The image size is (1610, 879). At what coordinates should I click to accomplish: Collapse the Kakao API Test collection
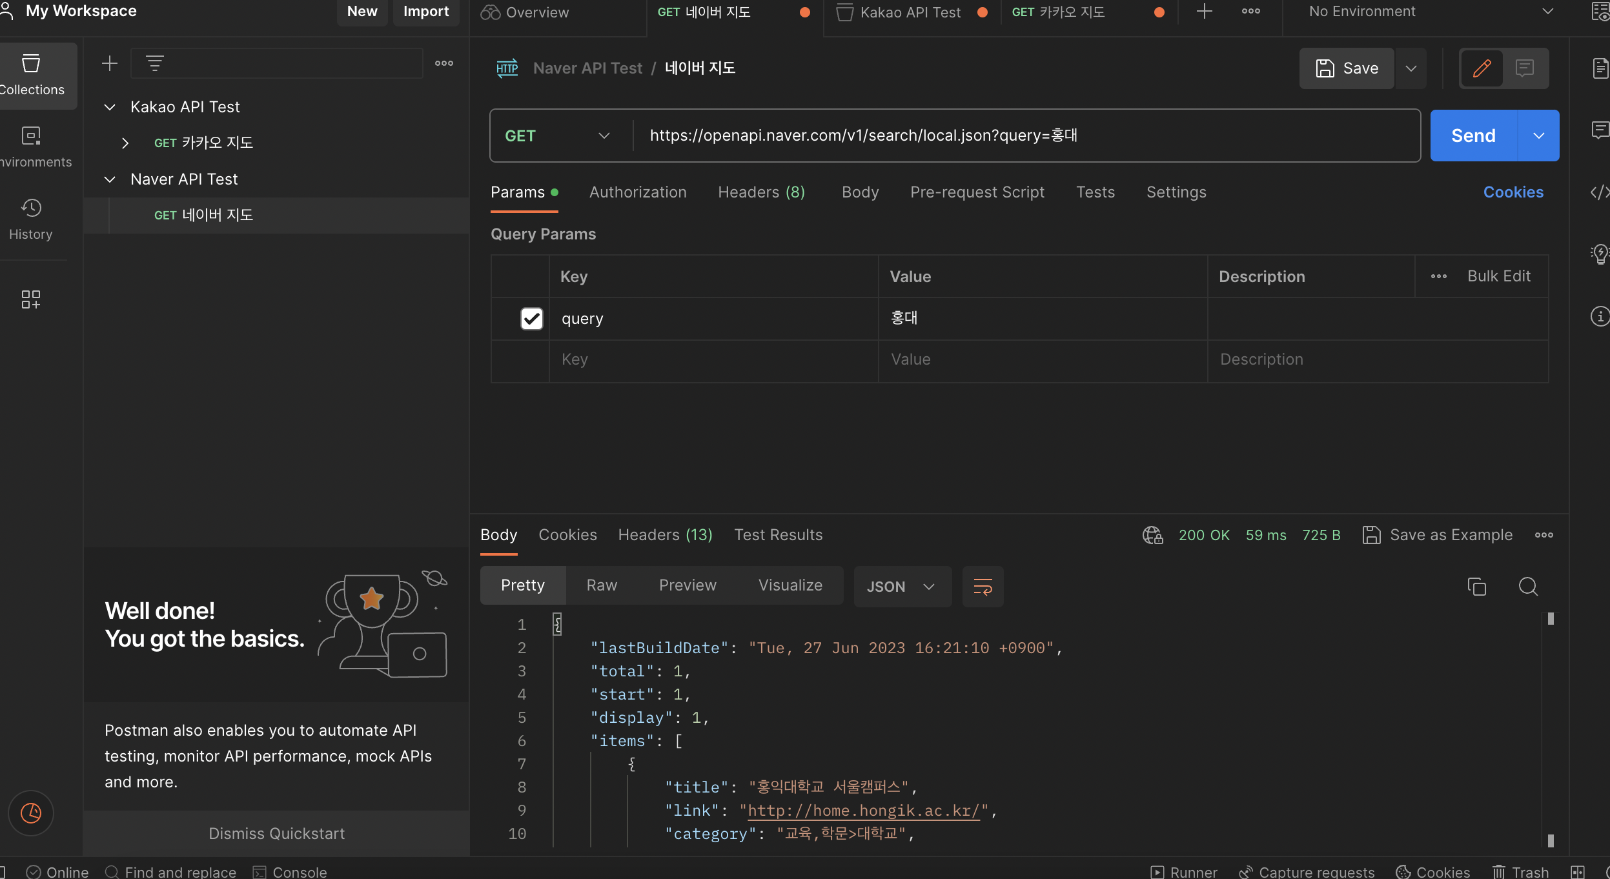tap(110, 107)
